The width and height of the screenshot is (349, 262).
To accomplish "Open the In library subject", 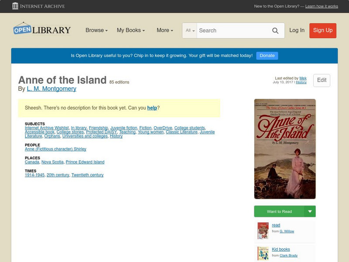I will pos(79,128).
